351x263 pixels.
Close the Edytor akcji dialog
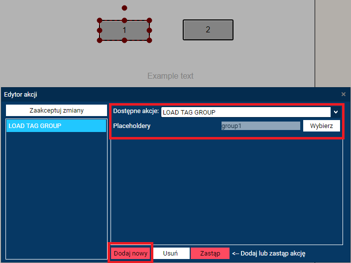coord(343,94)
